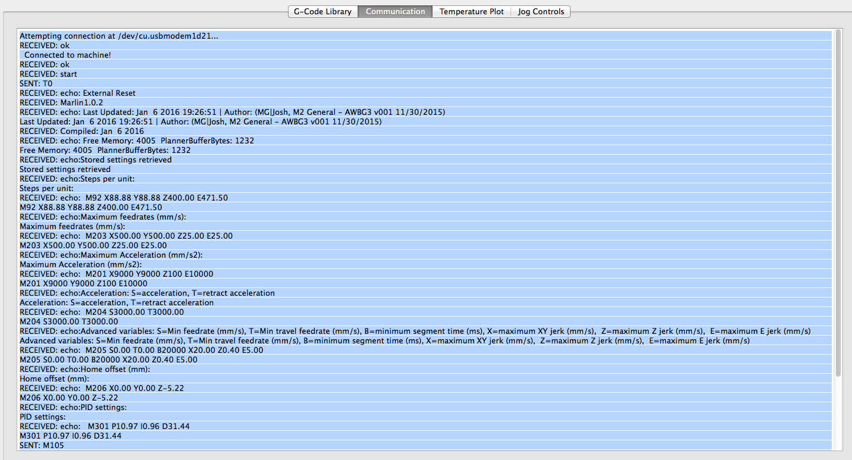The height and width of the screenshot is (460, 852).
Task: Select the 'Connected to machine!' log line
Action: coord(67,55)
